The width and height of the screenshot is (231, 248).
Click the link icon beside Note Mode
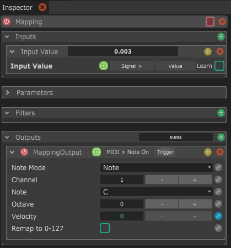pyautogui.click(x=218, y=167)
